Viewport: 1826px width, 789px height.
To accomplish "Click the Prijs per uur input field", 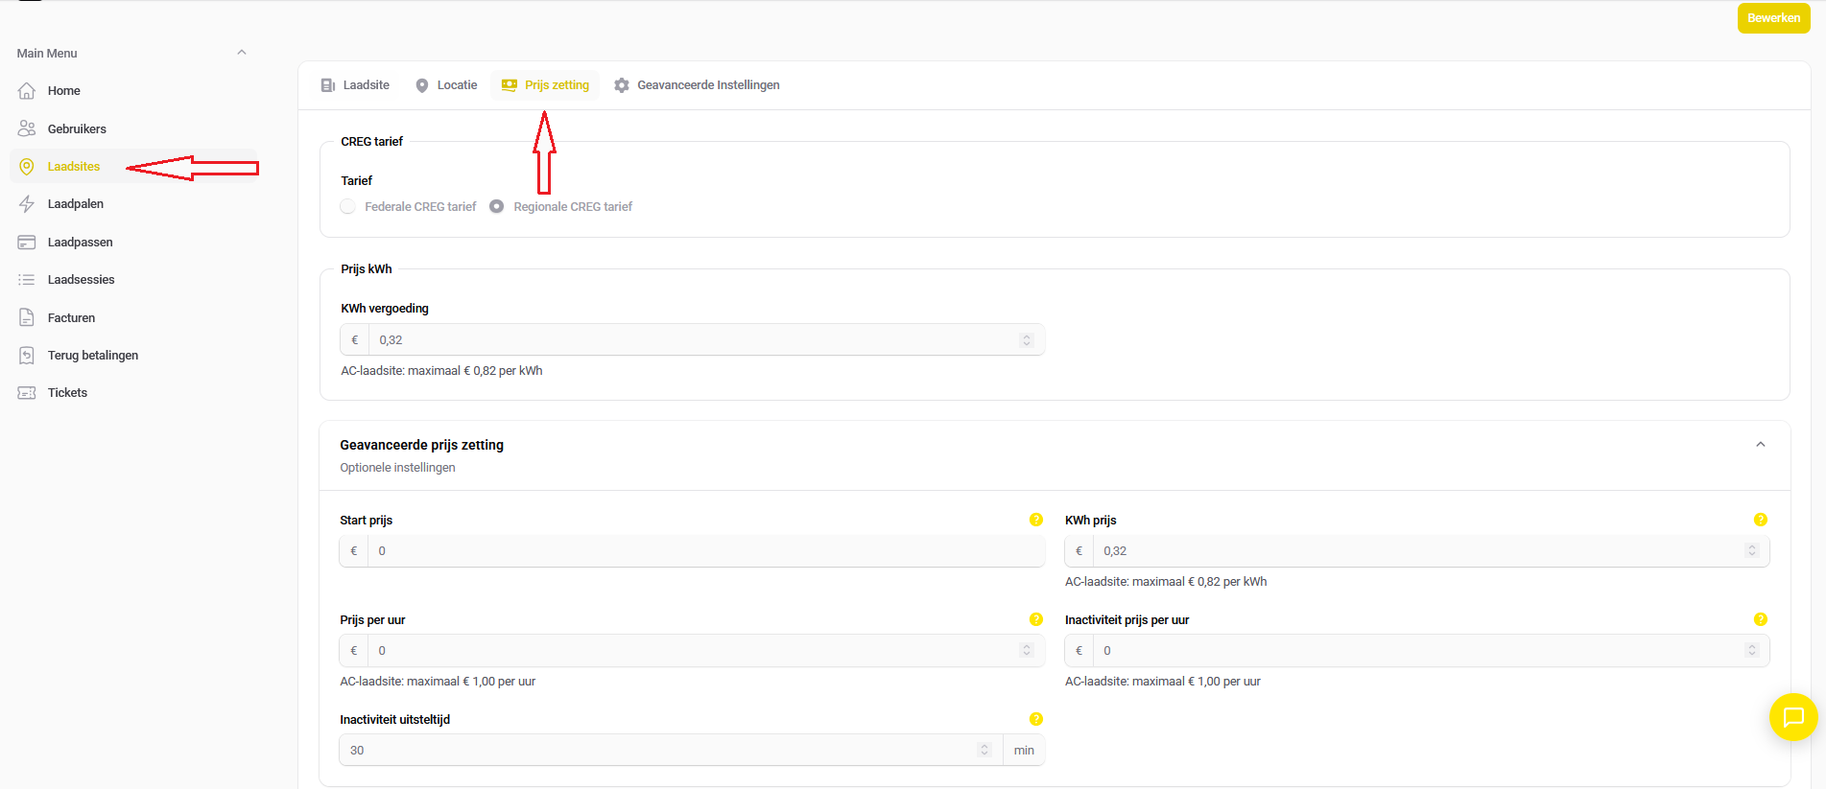I will click(692, 651).
